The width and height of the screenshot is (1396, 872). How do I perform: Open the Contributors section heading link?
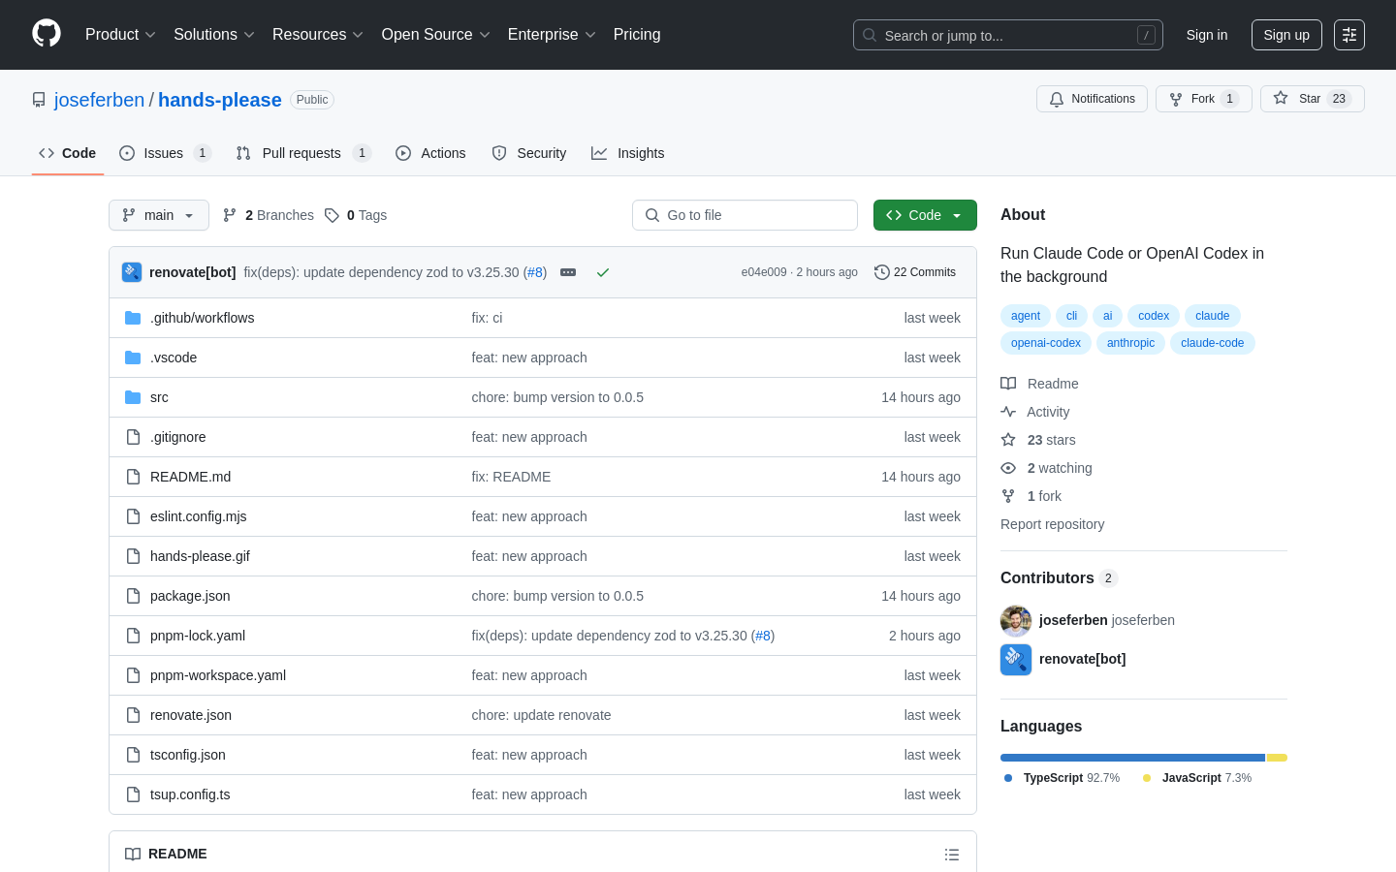[x=1059, y=578]
